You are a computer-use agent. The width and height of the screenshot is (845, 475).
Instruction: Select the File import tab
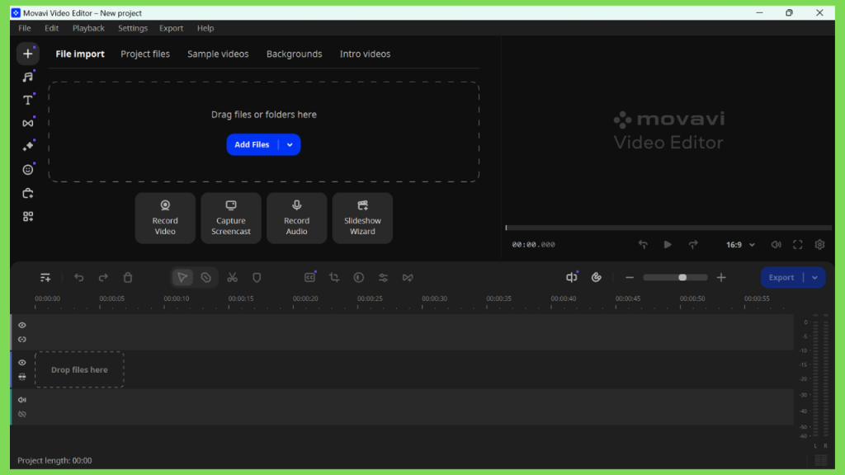coord(80,54)
